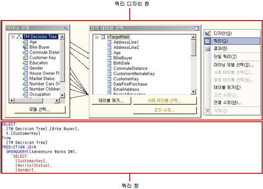Click the PREDICTION JOIN keyword in query
Viewport: 263px width, 189px height.
pos(19,147)
